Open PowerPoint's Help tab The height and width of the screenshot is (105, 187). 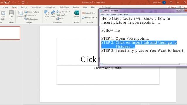pyautogui.click(x=93, y=7)
